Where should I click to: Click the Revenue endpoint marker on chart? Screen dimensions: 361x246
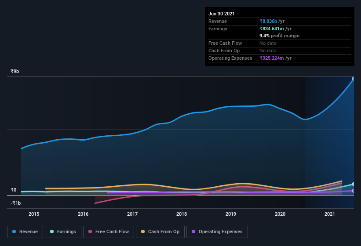tap(354, 79)
